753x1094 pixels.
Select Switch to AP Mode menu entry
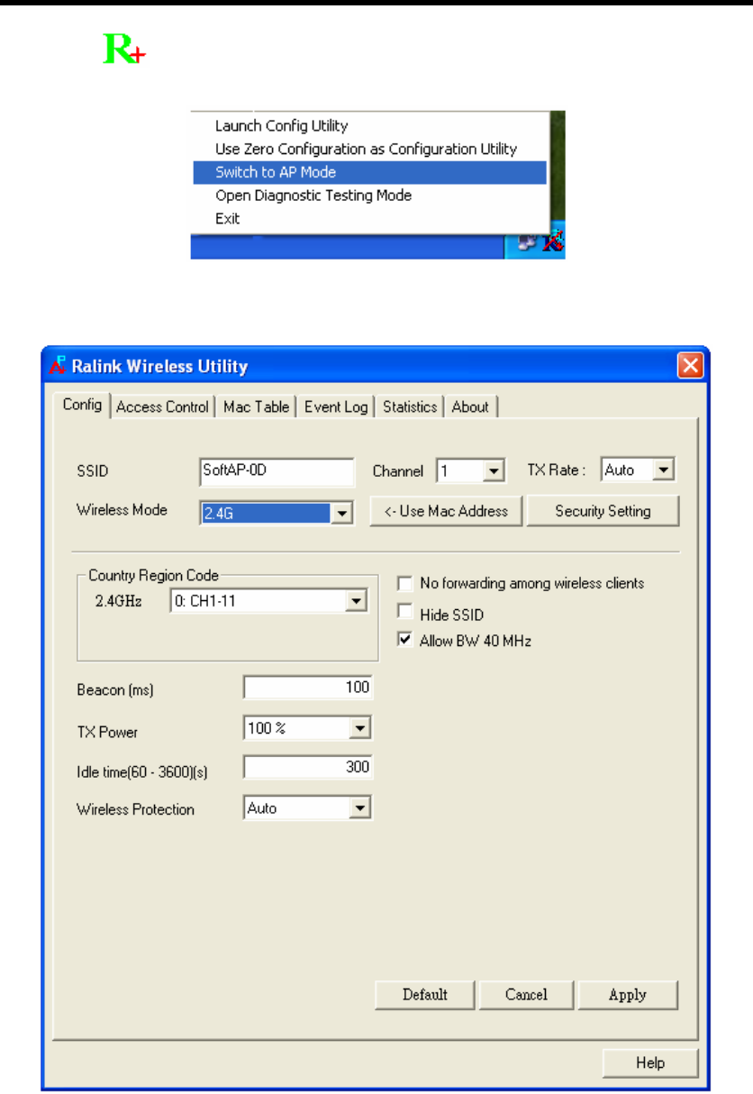point(369,172)
